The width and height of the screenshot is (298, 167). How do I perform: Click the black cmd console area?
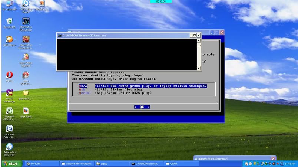(x=127, y=55)
